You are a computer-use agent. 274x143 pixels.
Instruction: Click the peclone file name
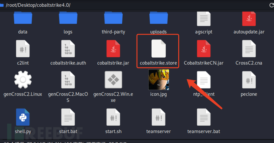249,94
